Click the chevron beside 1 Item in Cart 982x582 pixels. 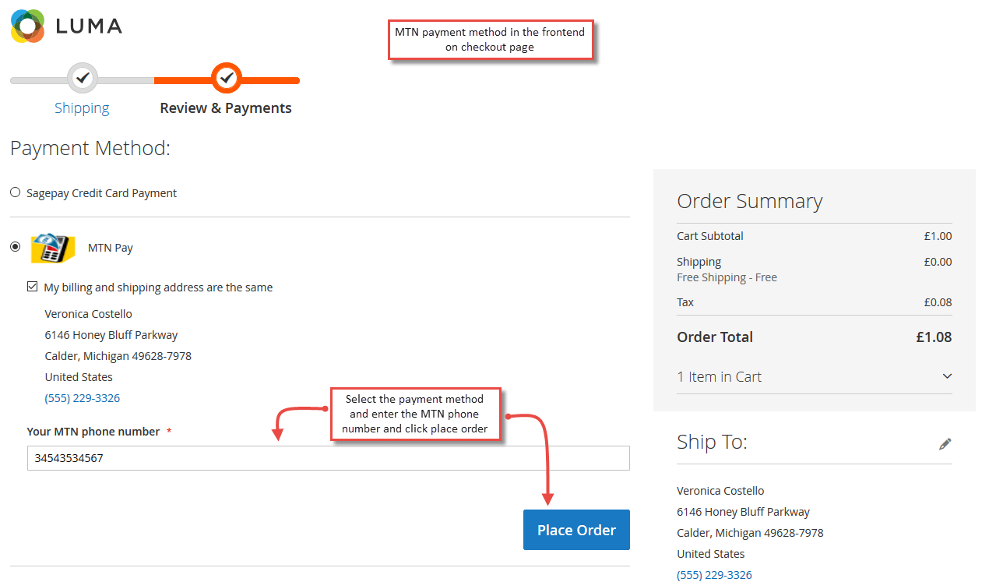[x=947, y=376]
